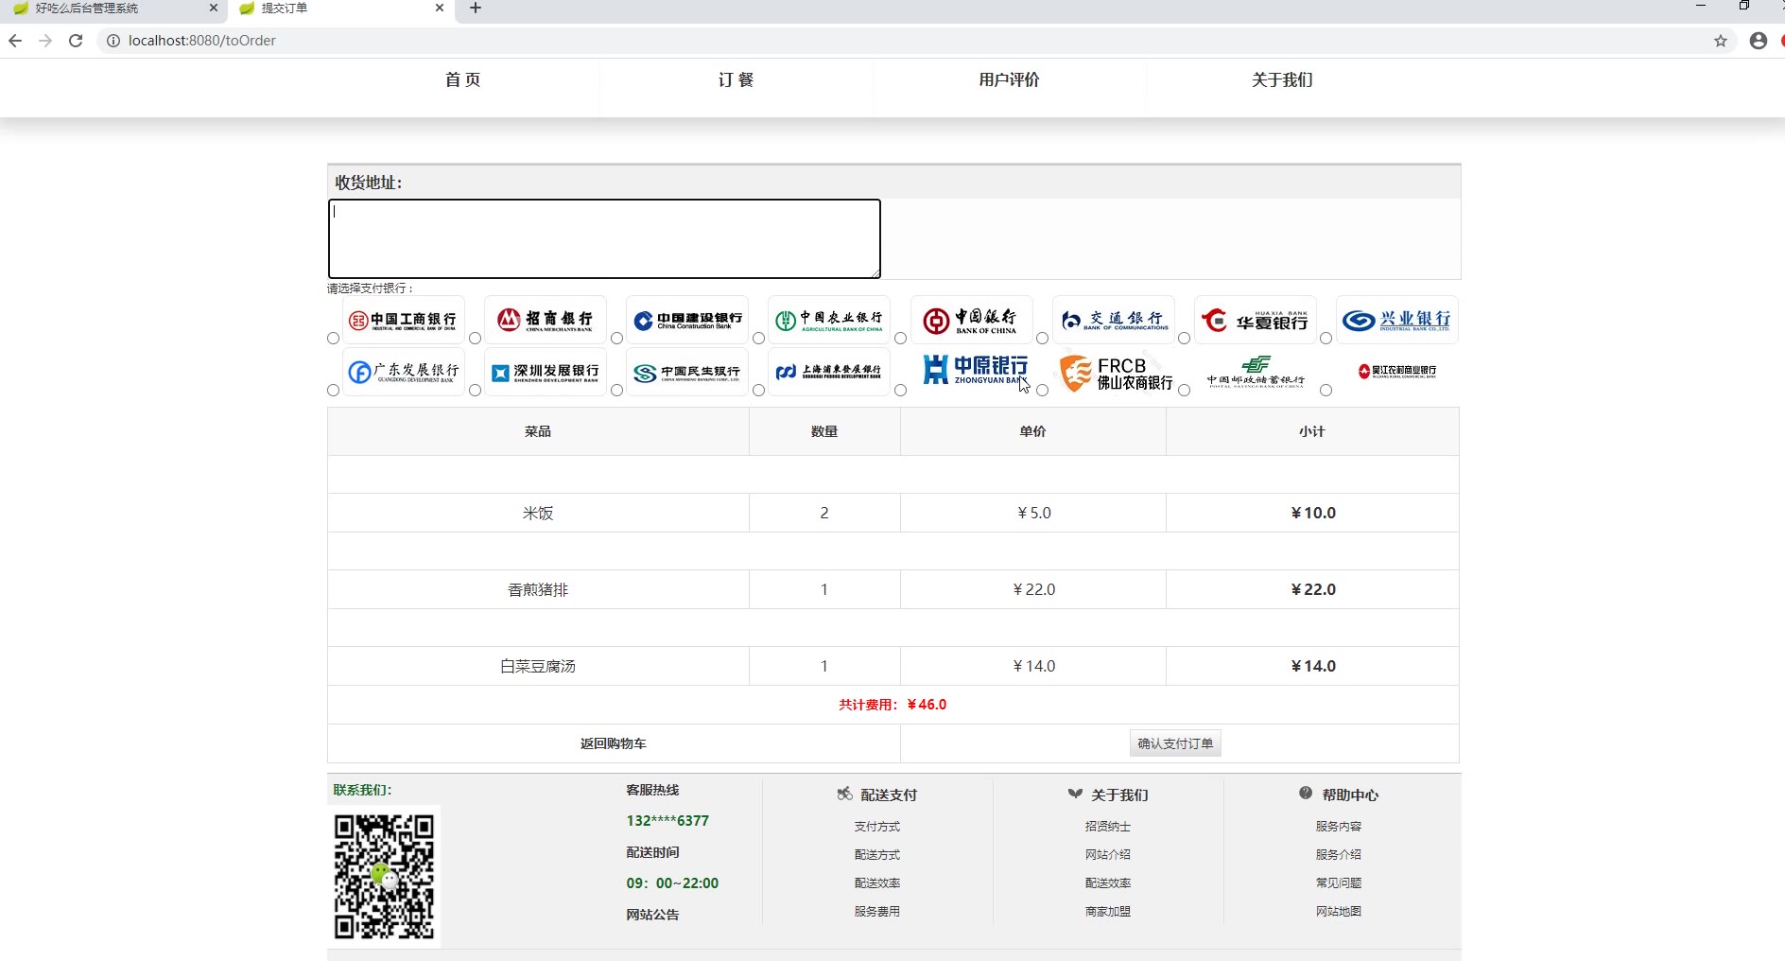View site info icon beside localhost URL
Screen dimensions: 1785x961
tap(113, 41)
